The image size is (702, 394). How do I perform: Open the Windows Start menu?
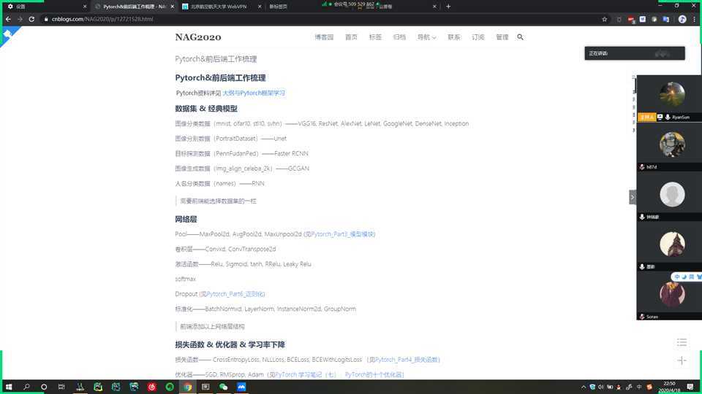point(9,387)
